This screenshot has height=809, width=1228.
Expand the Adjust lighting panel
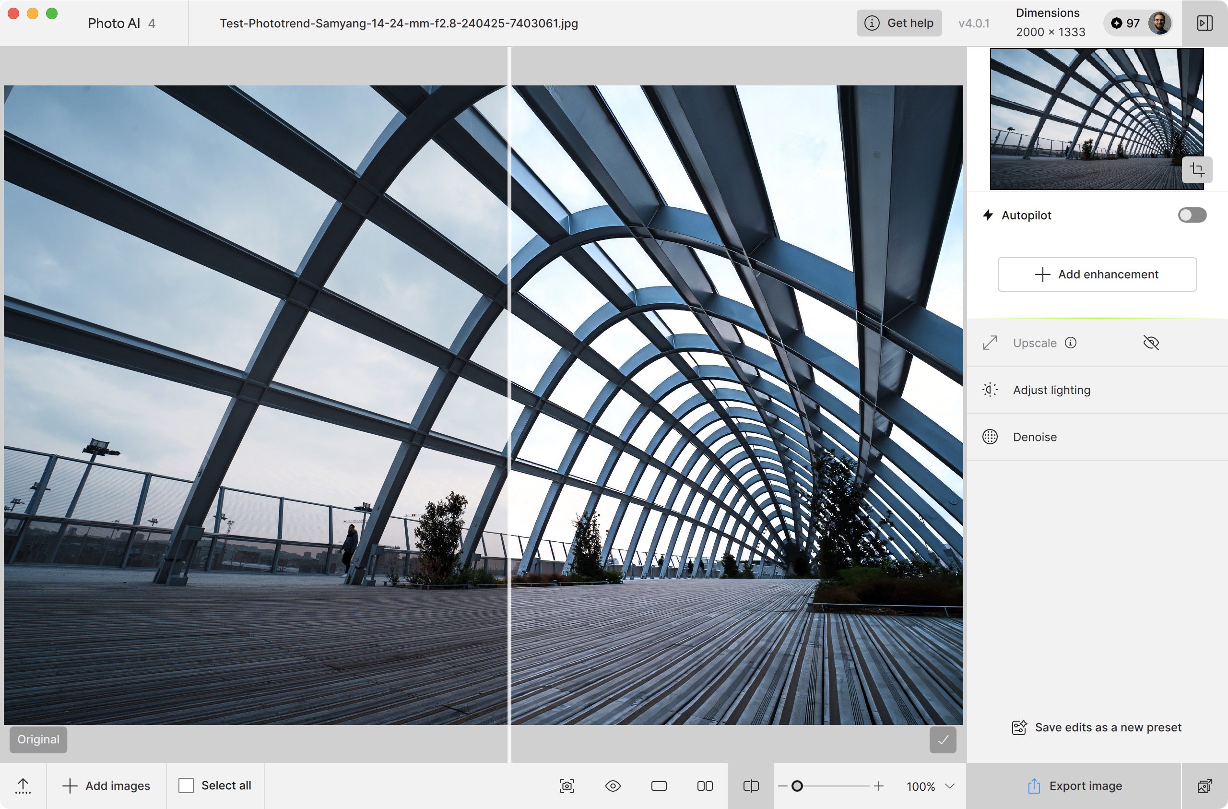click(1097, 390)
